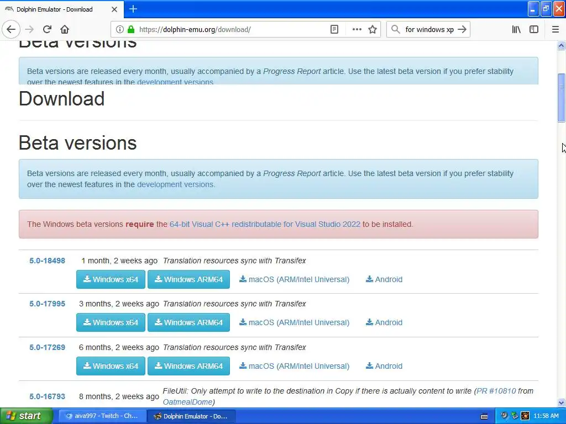Toggle reader view in the address bar

[334, 30]
